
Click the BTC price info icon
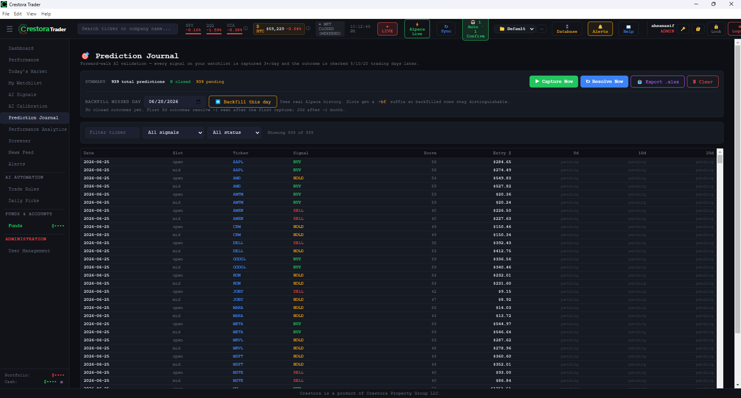(308, 28)
